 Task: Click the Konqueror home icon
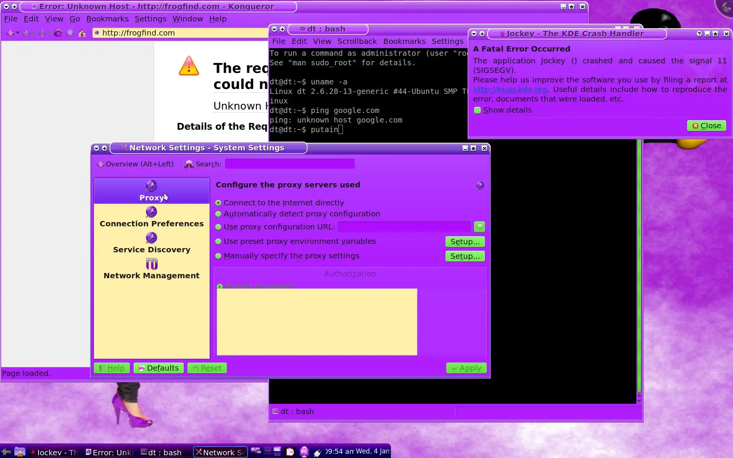click(x=82, y=33)
